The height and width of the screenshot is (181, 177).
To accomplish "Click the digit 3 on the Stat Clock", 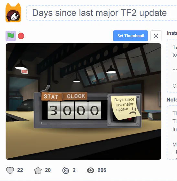I will coord(54,110).
